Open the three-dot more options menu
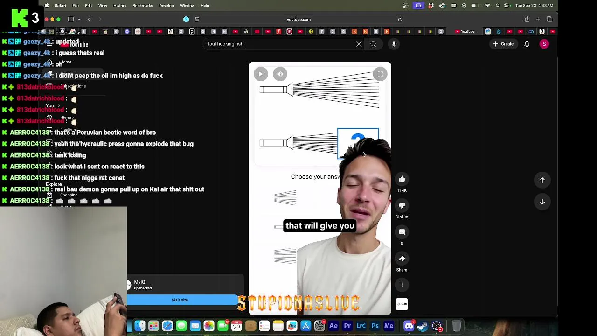597x336 pixels. 402,285
